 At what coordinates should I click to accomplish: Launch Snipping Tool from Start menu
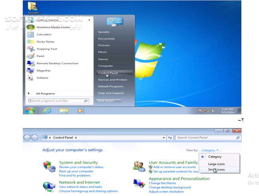47,49
